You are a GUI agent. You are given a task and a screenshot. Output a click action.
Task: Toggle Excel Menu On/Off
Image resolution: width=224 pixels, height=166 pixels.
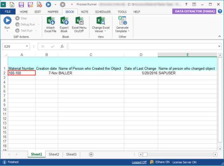79,24
